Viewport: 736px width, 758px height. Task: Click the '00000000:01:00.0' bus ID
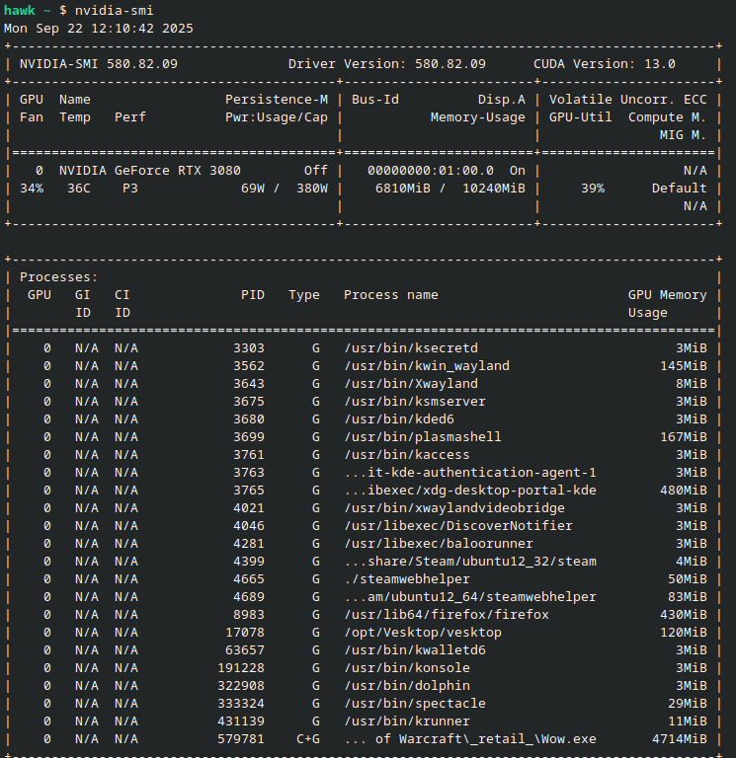pos(431,171)
